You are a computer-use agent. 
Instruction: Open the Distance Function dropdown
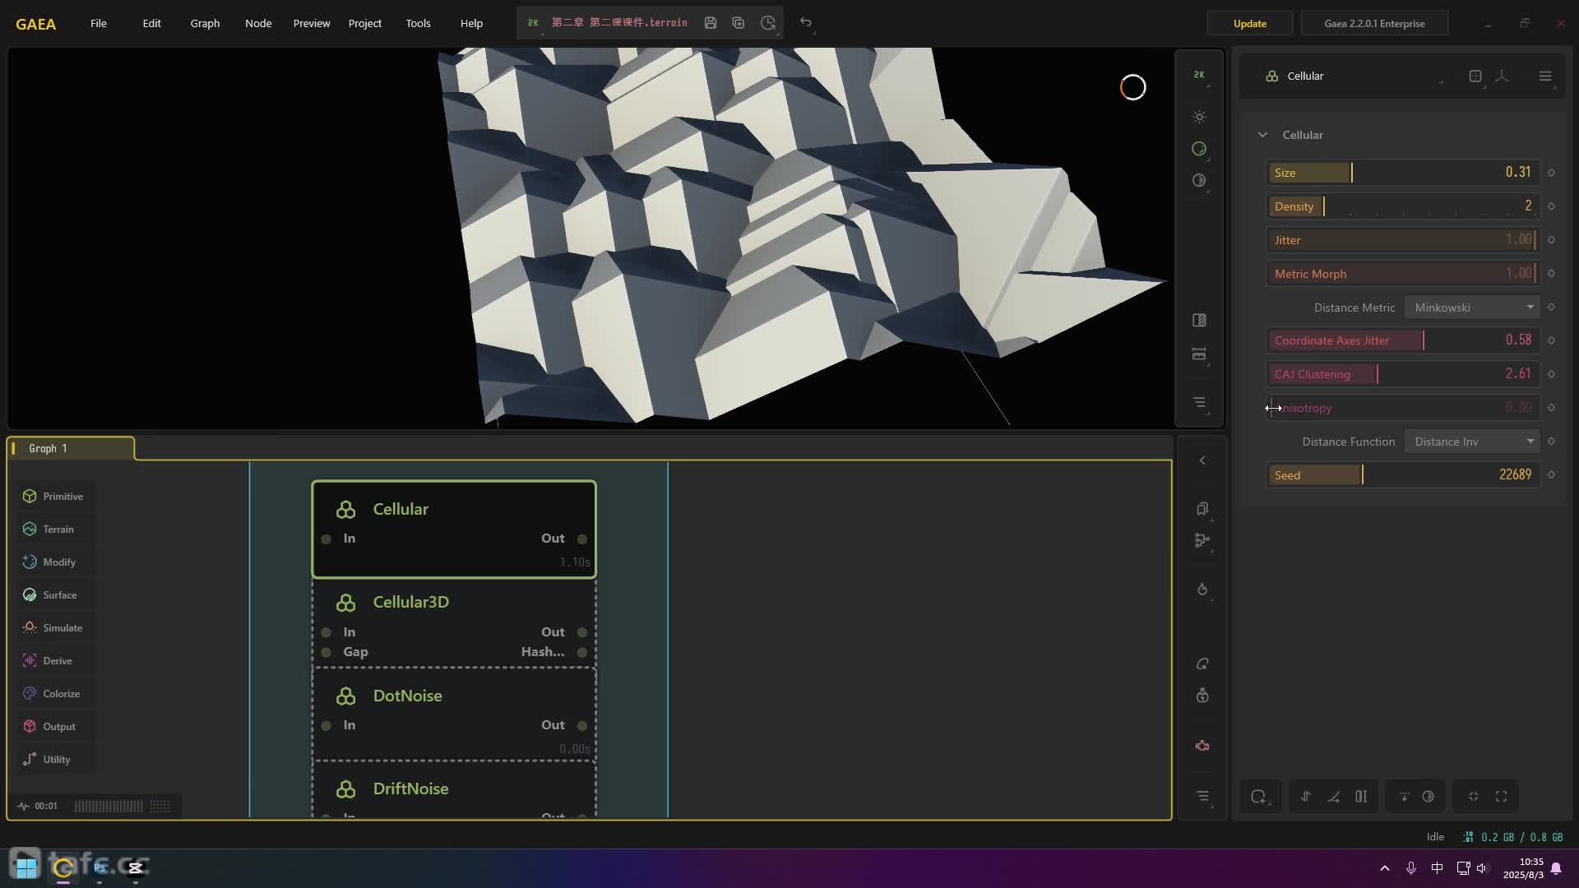pos(1472,442)
